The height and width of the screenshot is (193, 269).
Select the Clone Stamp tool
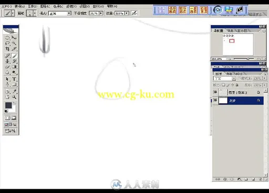pos(7,61)
